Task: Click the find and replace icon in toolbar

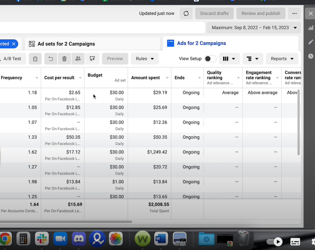Action: point(92,59)
